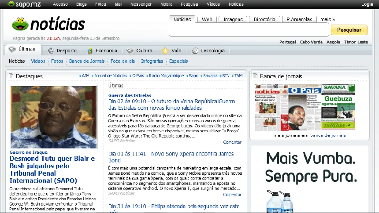Open the Savana newspaper cover
The height and width of the screenshot is (213, 379).
(338, 107)
